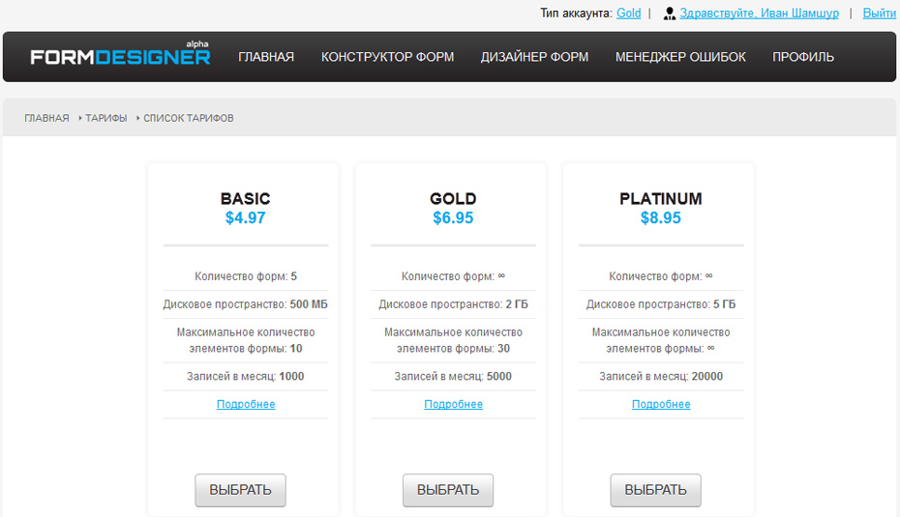Log out with the Выйти link
This screenshot has height=517, width=900.
(879, 14)
